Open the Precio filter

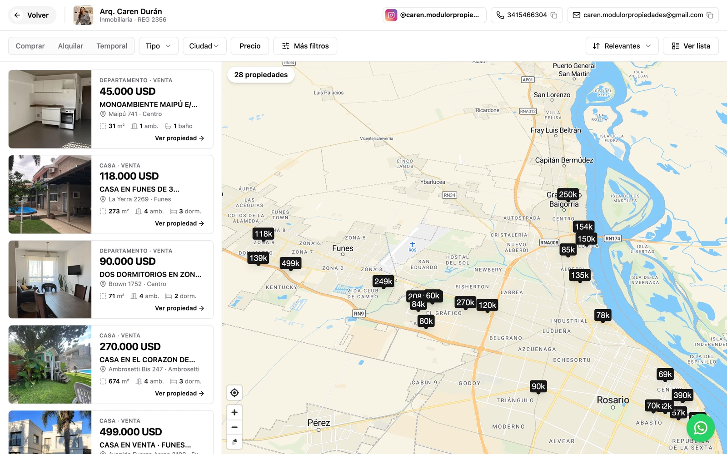click(250, 46)
